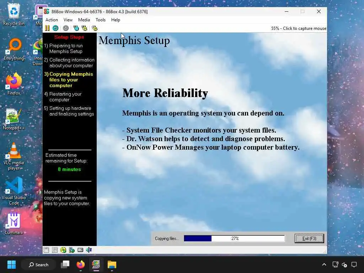This screenshot has height=273, width=364.
Task: Click the display tray icon
Action: coord(335,264)
